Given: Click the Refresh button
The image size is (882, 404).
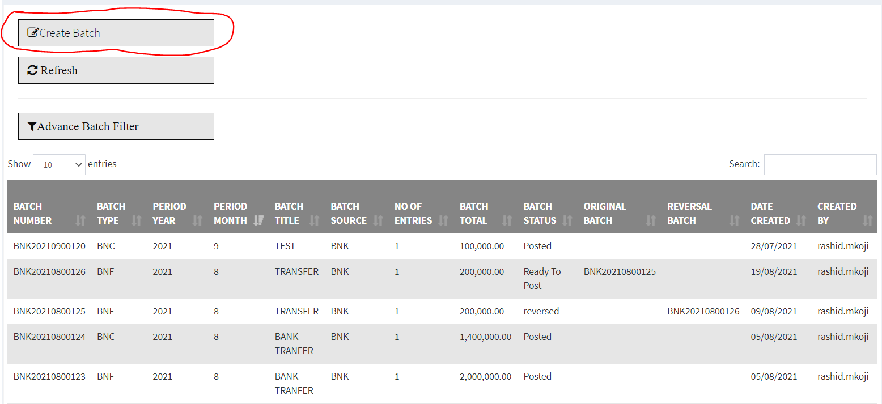Looking at the screenshot, I should 116,70.
